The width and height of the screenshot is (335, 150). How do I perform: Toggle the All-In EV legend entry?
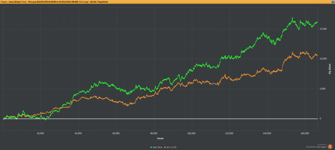click(x=170, y=147)
